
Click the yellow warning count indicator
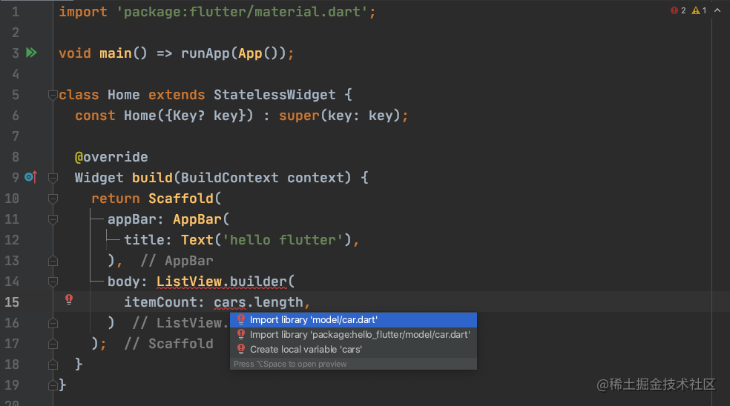699,10
